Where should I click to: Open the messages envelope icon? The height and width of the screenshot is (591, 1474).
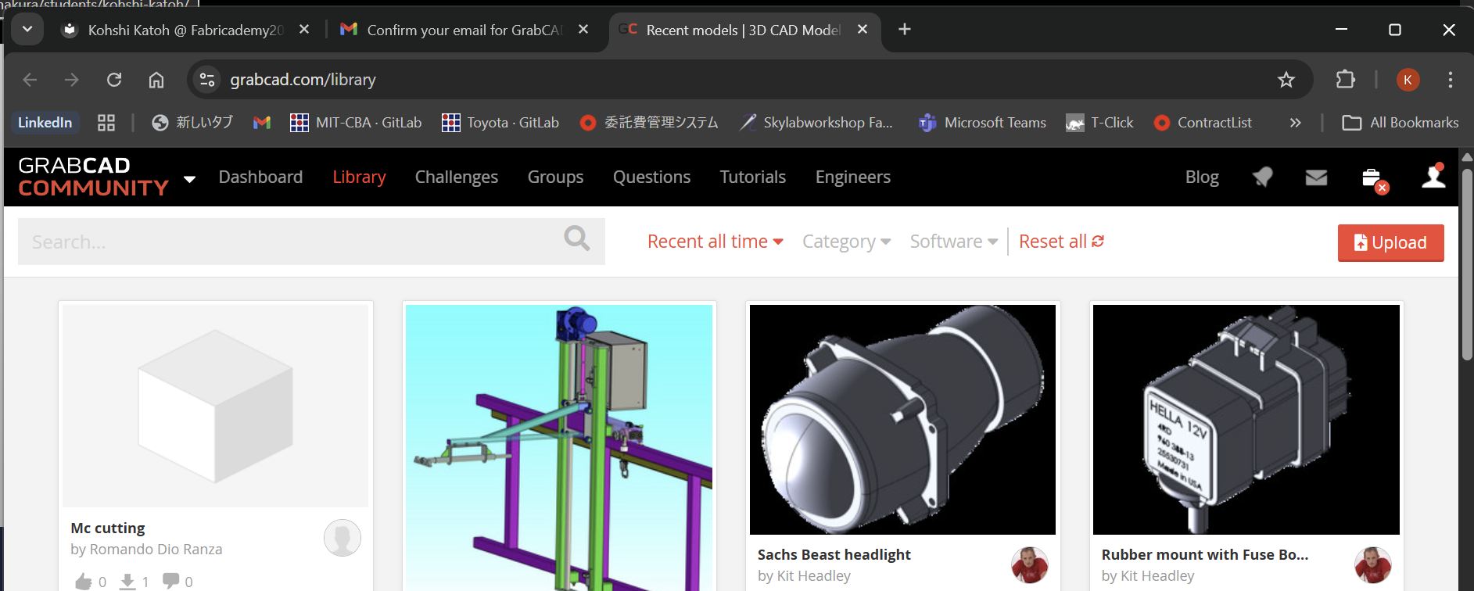coord(1316,178)
